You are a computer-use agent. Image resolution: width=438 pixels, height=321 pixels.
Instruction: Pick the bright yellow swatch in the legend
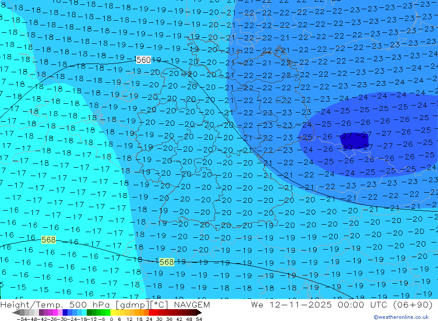click(113, 312)
